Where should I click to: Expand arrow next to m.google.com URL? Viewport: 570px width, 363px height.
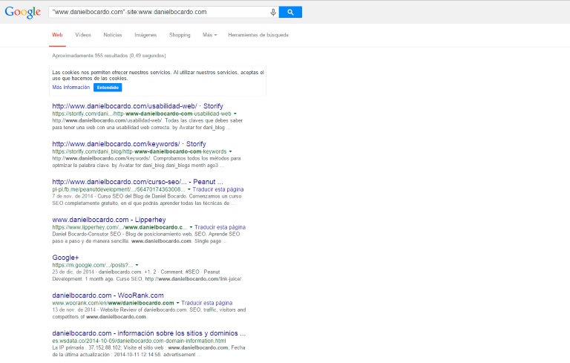pos(137,265)
